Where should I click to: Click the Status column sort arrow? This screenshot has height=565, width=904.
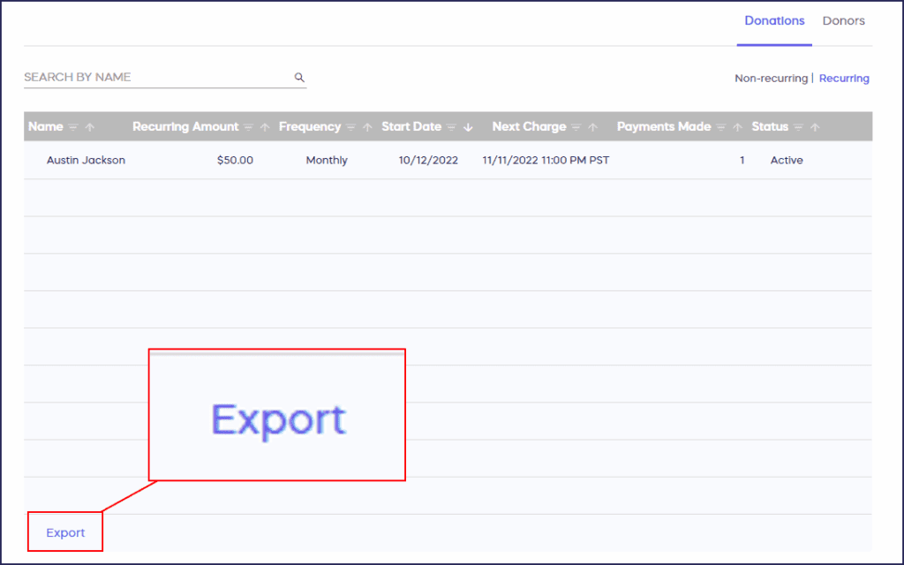coord(815,127)
